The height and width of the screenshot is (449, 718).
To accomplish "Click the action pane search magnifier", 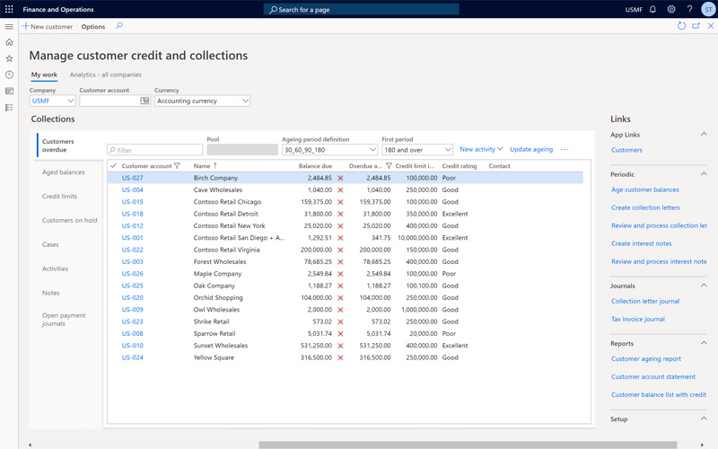I will (119, 26).
